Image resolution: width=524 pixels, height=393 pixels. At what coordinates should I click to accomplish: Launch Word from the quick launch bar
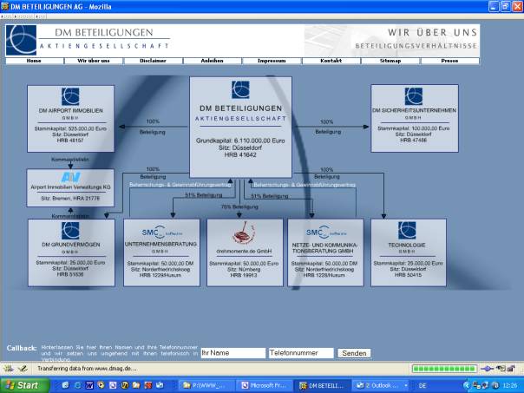(x=89, y=385)
